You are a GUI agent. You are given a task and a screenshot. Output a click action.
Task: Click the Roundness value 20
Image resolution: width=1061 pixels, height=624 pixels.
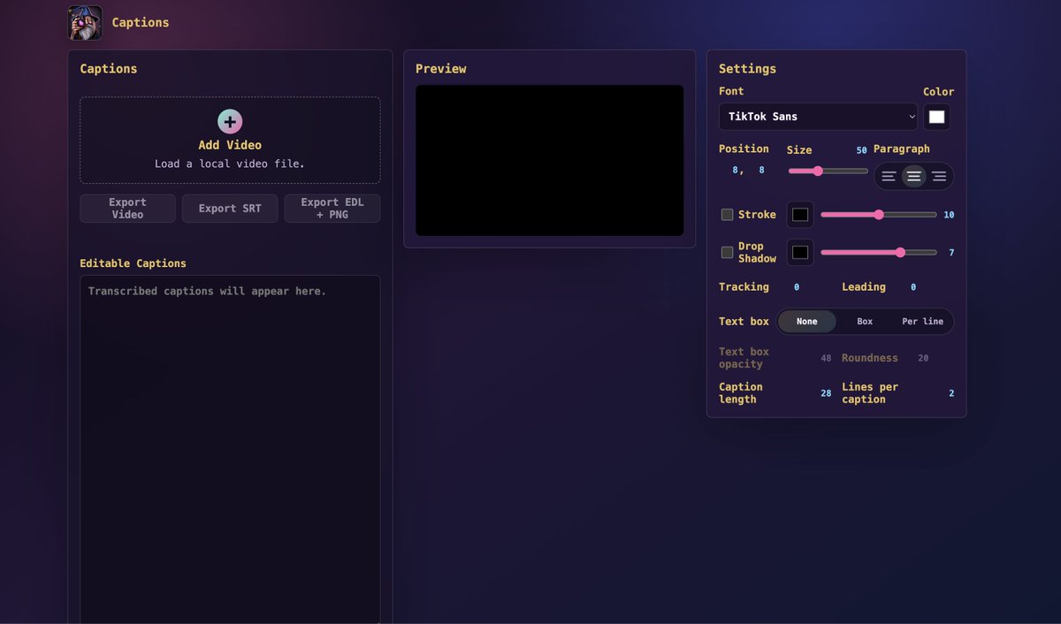point(923,358)
